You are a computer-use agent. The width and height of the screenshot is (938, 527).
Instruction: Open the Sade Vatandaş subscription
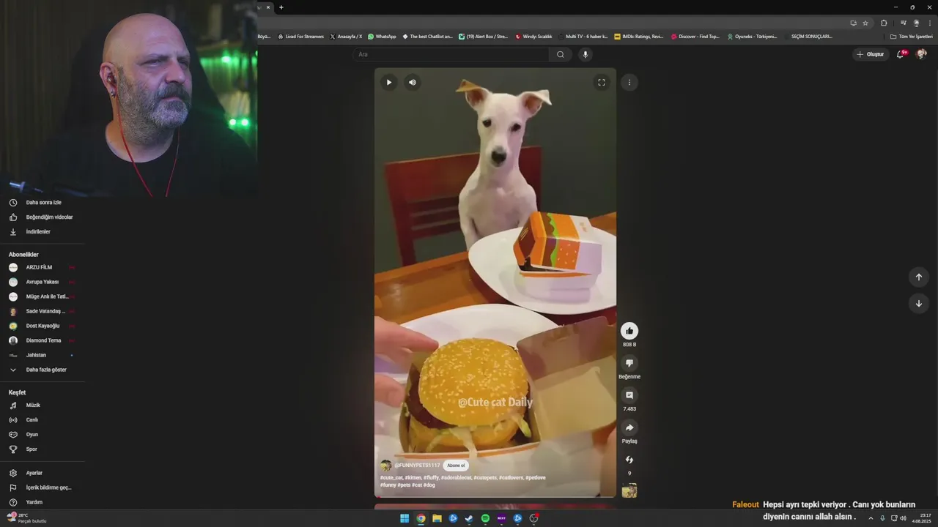coord(44,311)
